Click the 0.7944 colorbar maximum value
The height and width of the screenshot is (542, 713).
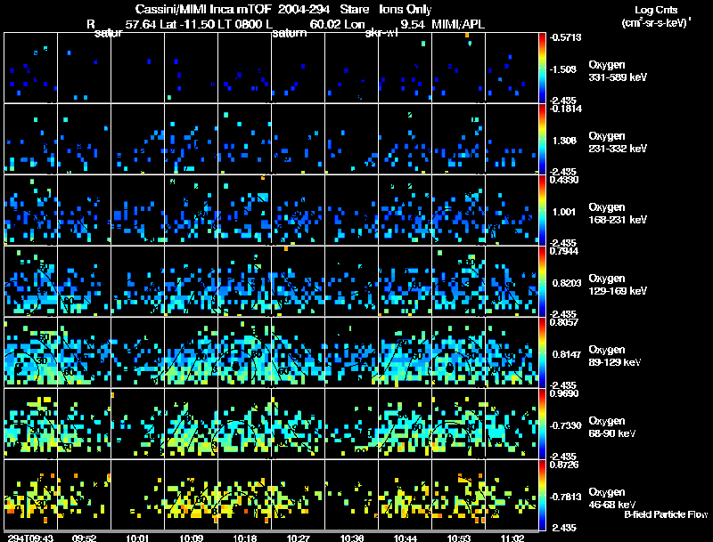pyautogui.click(x=564, y=251)
